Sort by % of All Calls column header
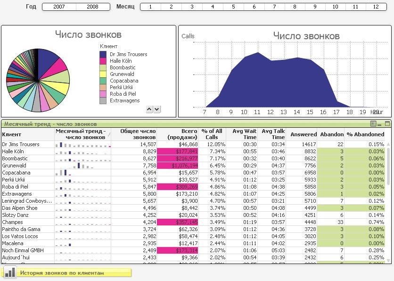The height and width of the screenshot is (281, 394). pos(212,134)
